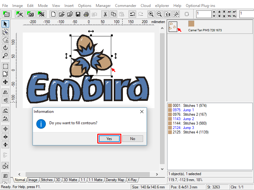Click horizontal scrollbar left arrow
The height and width of the screenshot is (190, 254).
pyautogui.click(x=19, y=174)
